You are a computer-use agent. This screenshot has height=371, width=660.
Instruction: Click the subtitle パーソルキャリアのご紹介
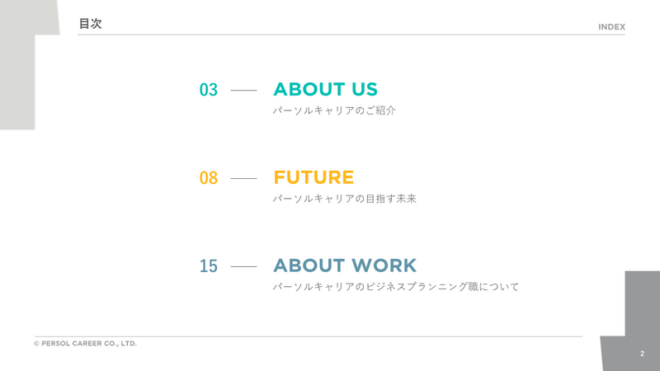click(334, 110)
